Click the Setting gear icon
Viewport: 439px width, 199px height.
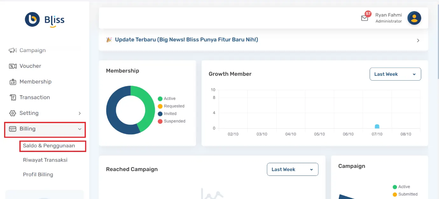point(13,113)
